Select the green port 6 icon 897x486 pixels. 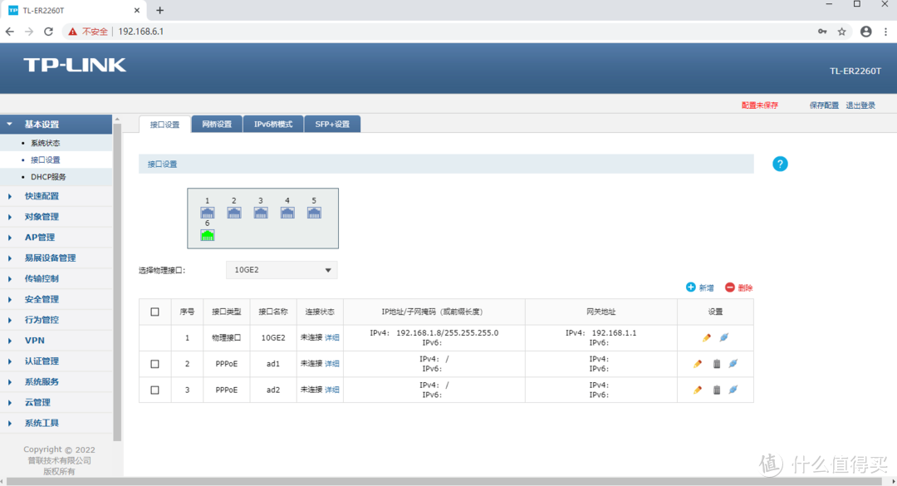coord(207,235)
